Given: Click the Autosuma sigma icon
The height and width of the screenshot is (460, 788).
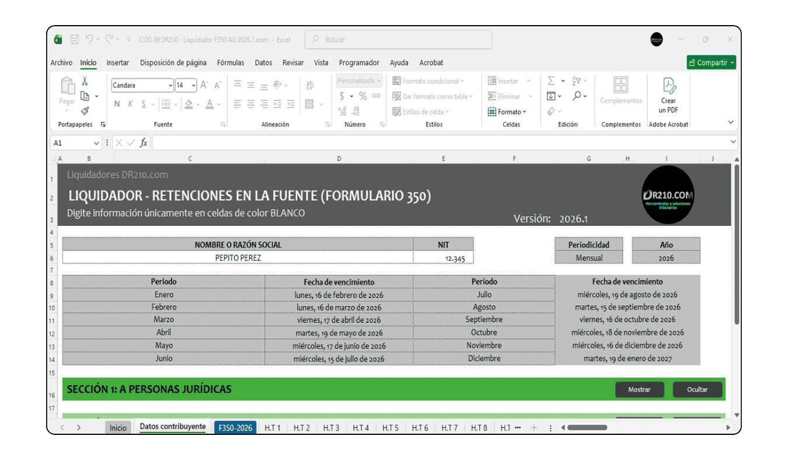Looking at the screenshot, I should pos(550,81).
